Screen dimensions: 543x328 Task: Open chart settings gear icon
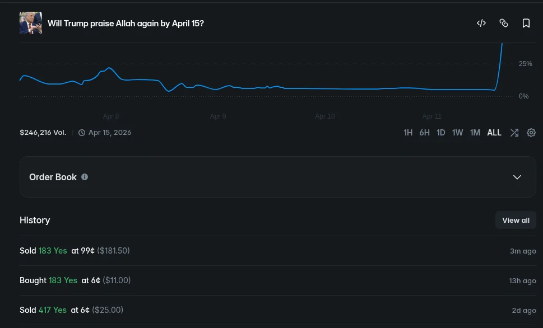[531, 133]
